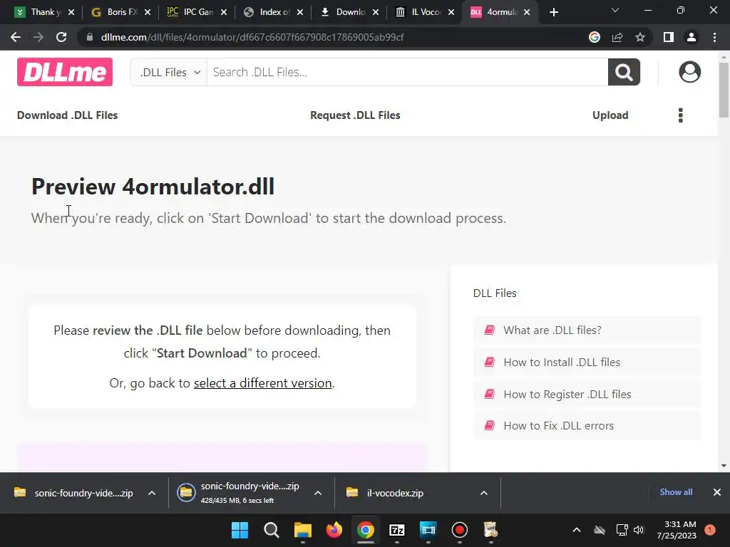The width and height of the screenshot is (730, 547).
Task: Click the page vertical scrollbar thumb
Action: tap(724, 89)
